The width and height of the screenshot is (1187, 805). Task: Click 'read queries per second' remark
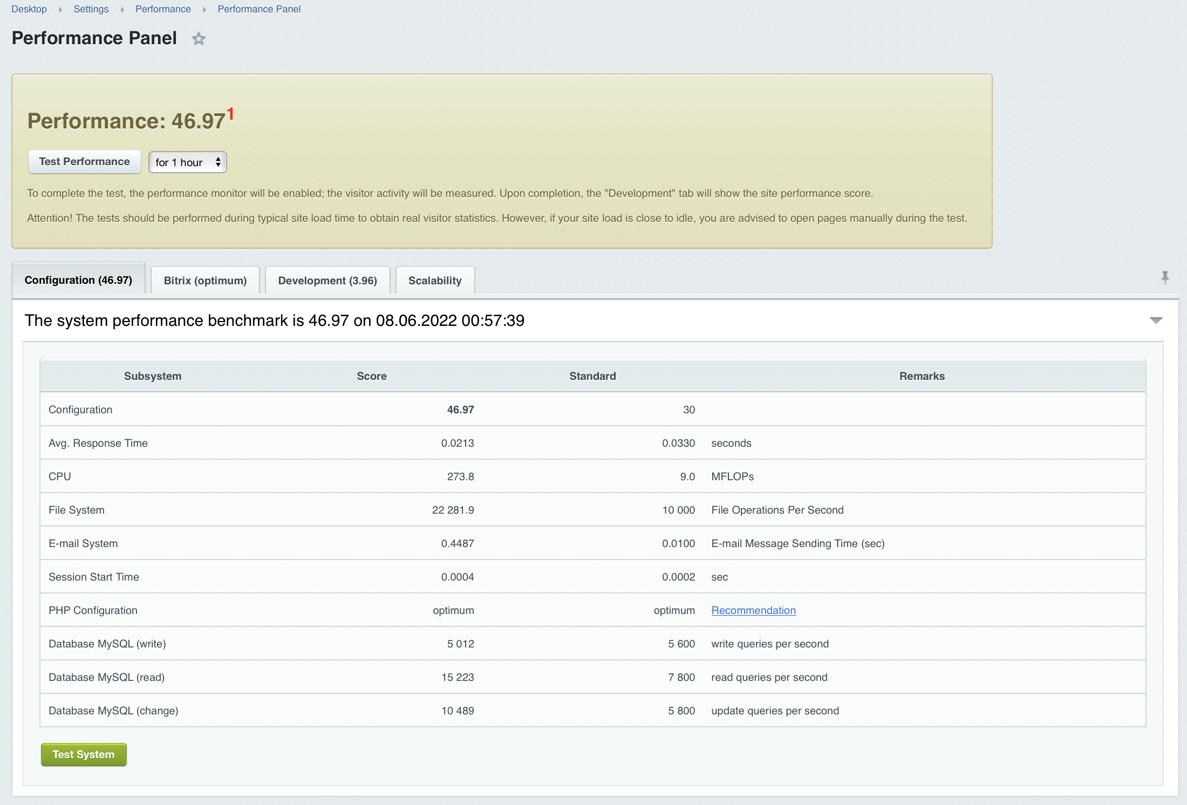point(769,677)
